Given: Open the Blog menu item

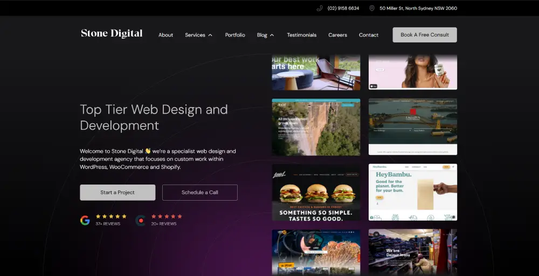Looking at the screenshot, I should coord(262,35).
